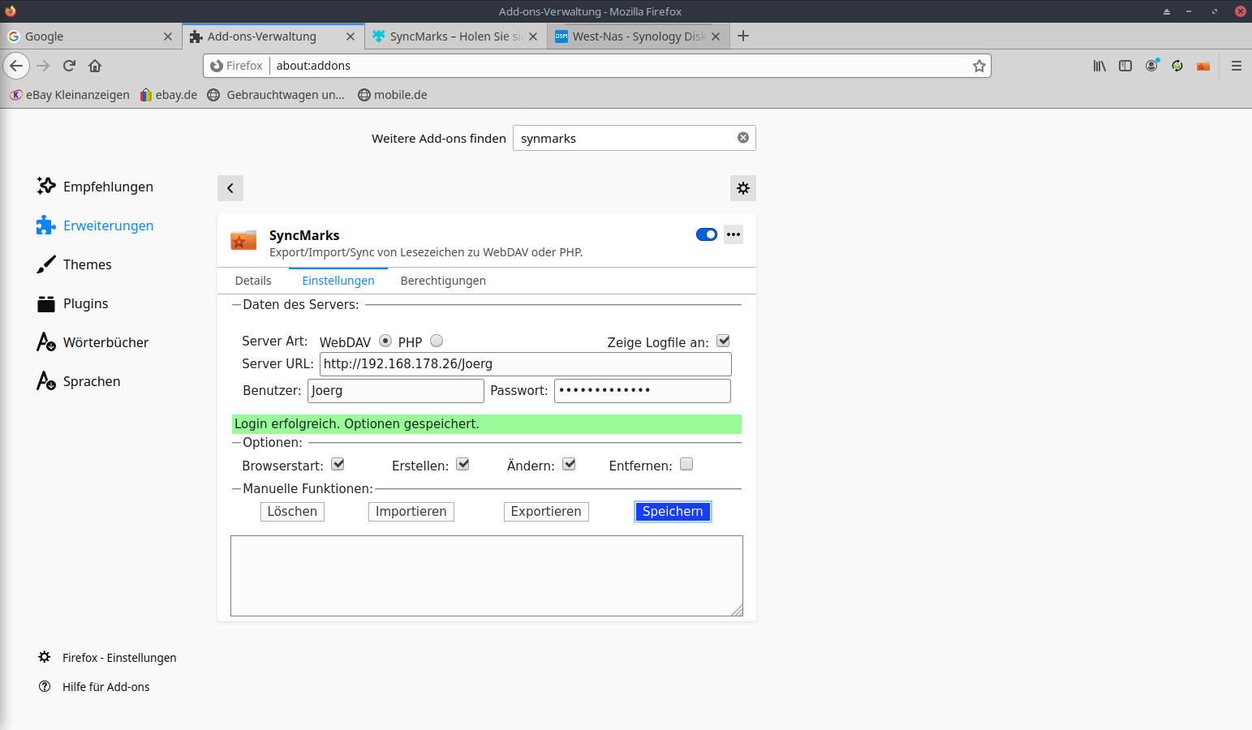This screenshot has width=1252, height=730.
Task: Open the Library bookshelf icon
Action: coord(1099,66)
